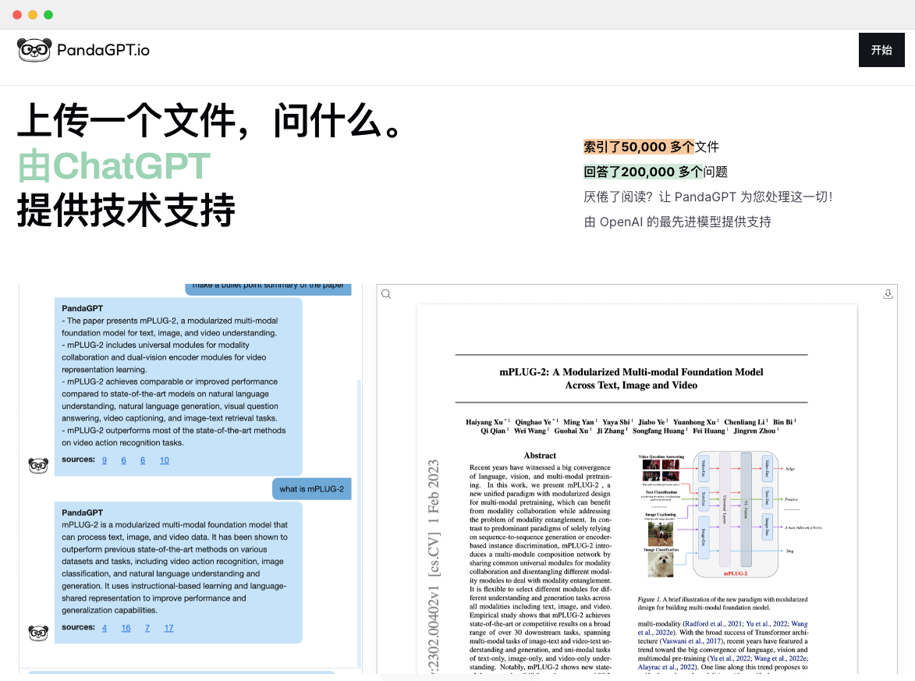
Task: Click the green maximize window dot
Action: click(x=48, y=15)
